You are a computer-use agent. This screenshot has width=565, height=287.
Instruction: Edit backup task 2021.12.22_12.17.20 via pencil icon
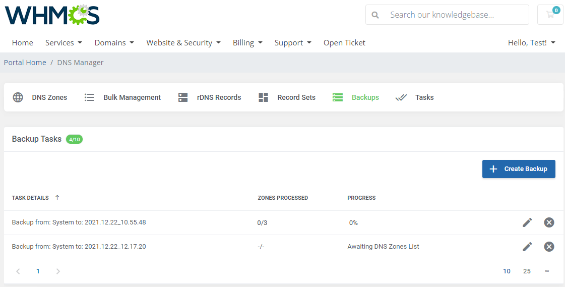point(527,247)
